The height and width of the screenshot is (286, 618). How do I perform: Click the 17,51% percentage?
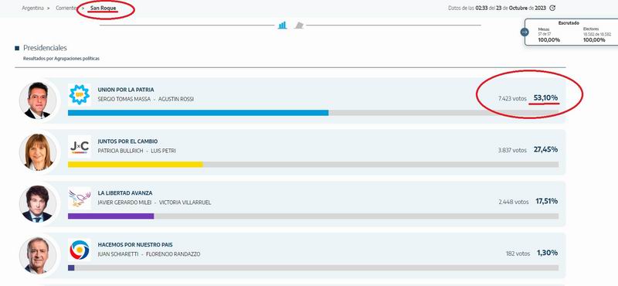(x=546, y=201)
